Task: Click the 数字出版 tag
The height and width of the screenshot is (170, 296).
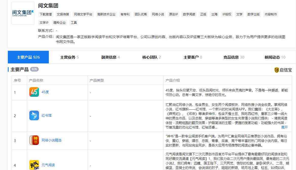Action: (x=253, y=14)
